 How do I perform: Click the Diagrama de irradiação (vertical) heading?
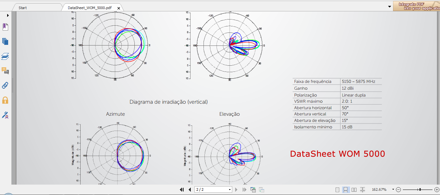click(x=169, y=102)
